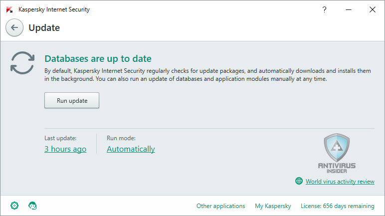Click the Kaspersky logo in title bar
The height and width of the screenshot is (216, 385).
pos(9,9)
